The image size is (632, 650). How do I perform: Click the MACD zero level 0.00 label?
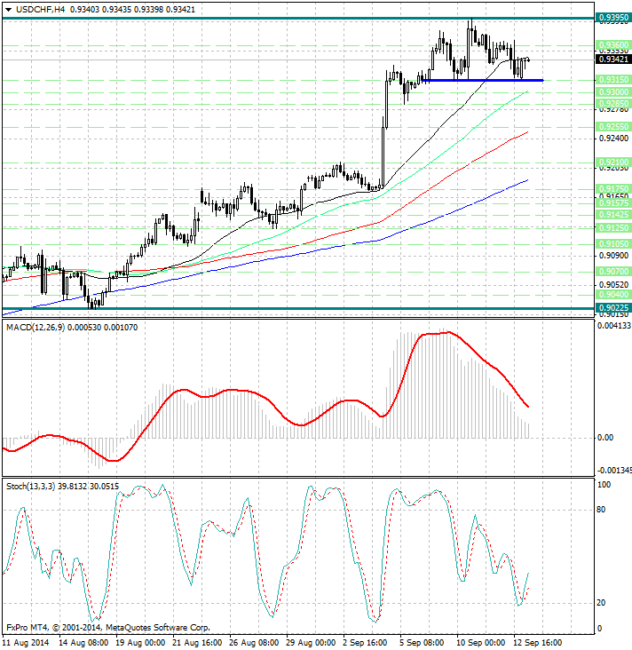click(x=606, y=438)
